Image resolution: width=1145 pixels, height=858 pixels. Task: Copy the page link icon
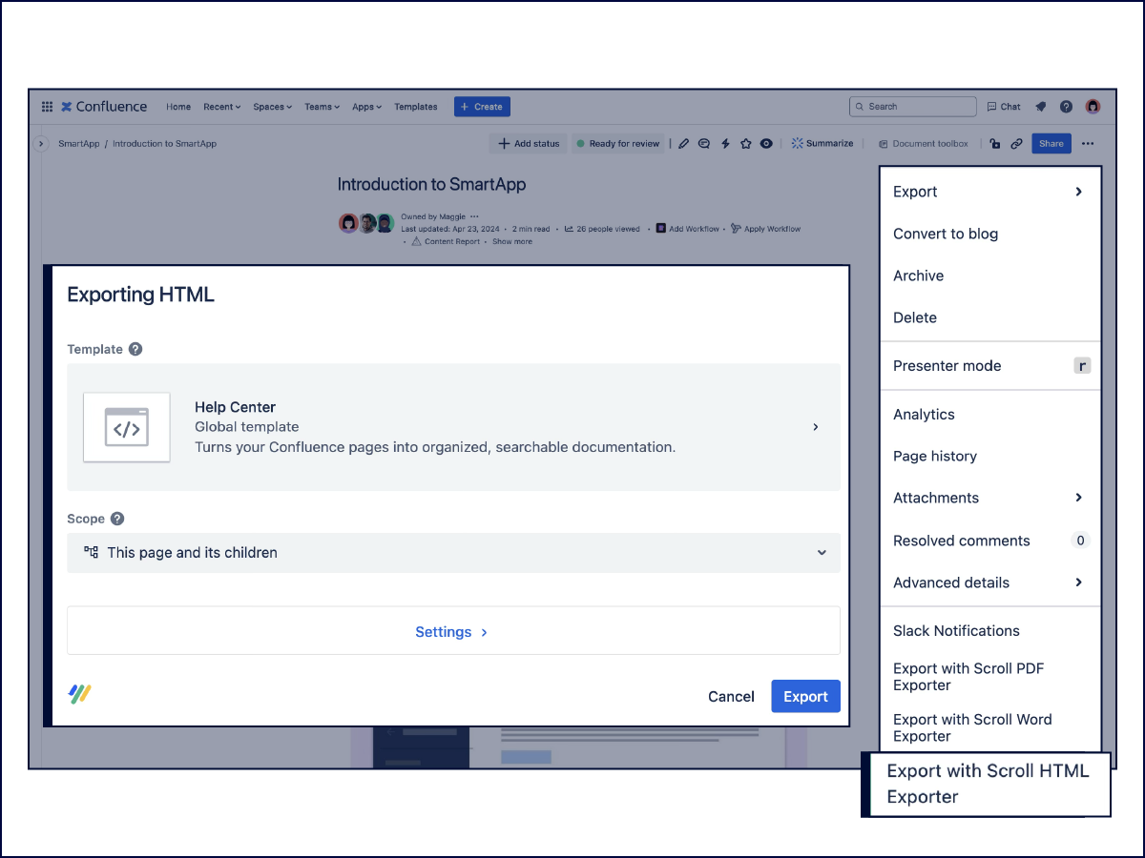point(1017,144)
